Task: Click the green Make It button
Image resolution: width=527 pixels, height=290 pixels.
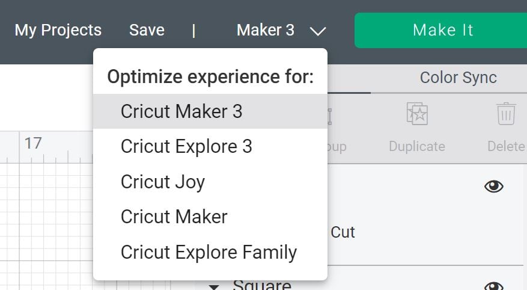Action: click(x=441, y=30)
